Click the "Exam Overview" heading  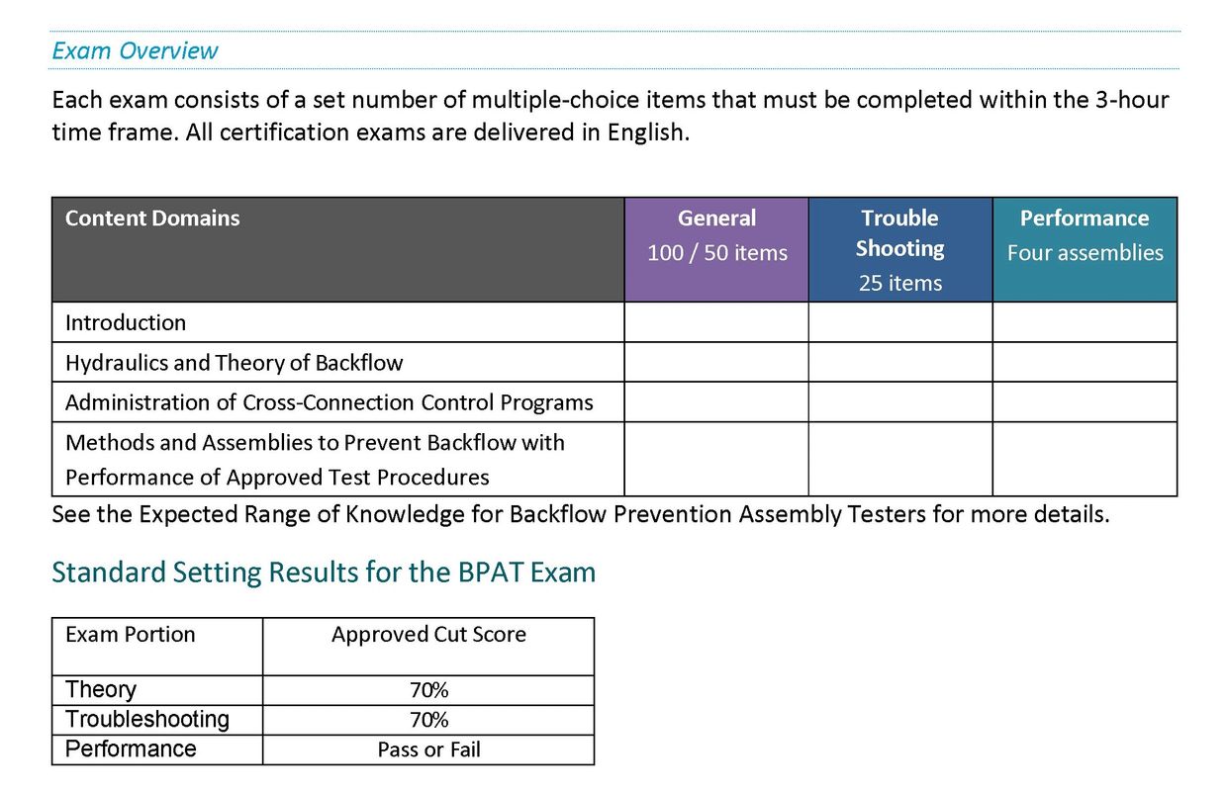coord(135,50)
